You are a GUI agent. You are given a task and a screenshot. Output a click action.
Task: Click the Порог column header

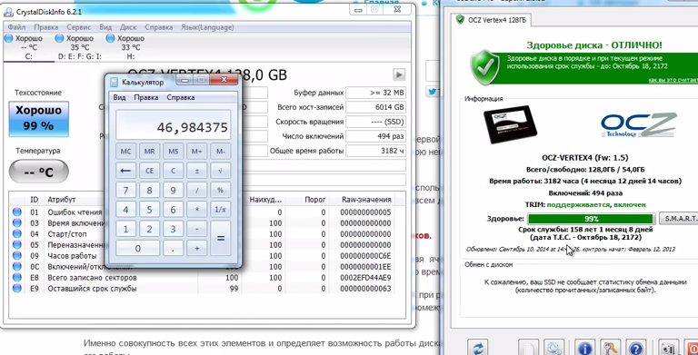315,200
